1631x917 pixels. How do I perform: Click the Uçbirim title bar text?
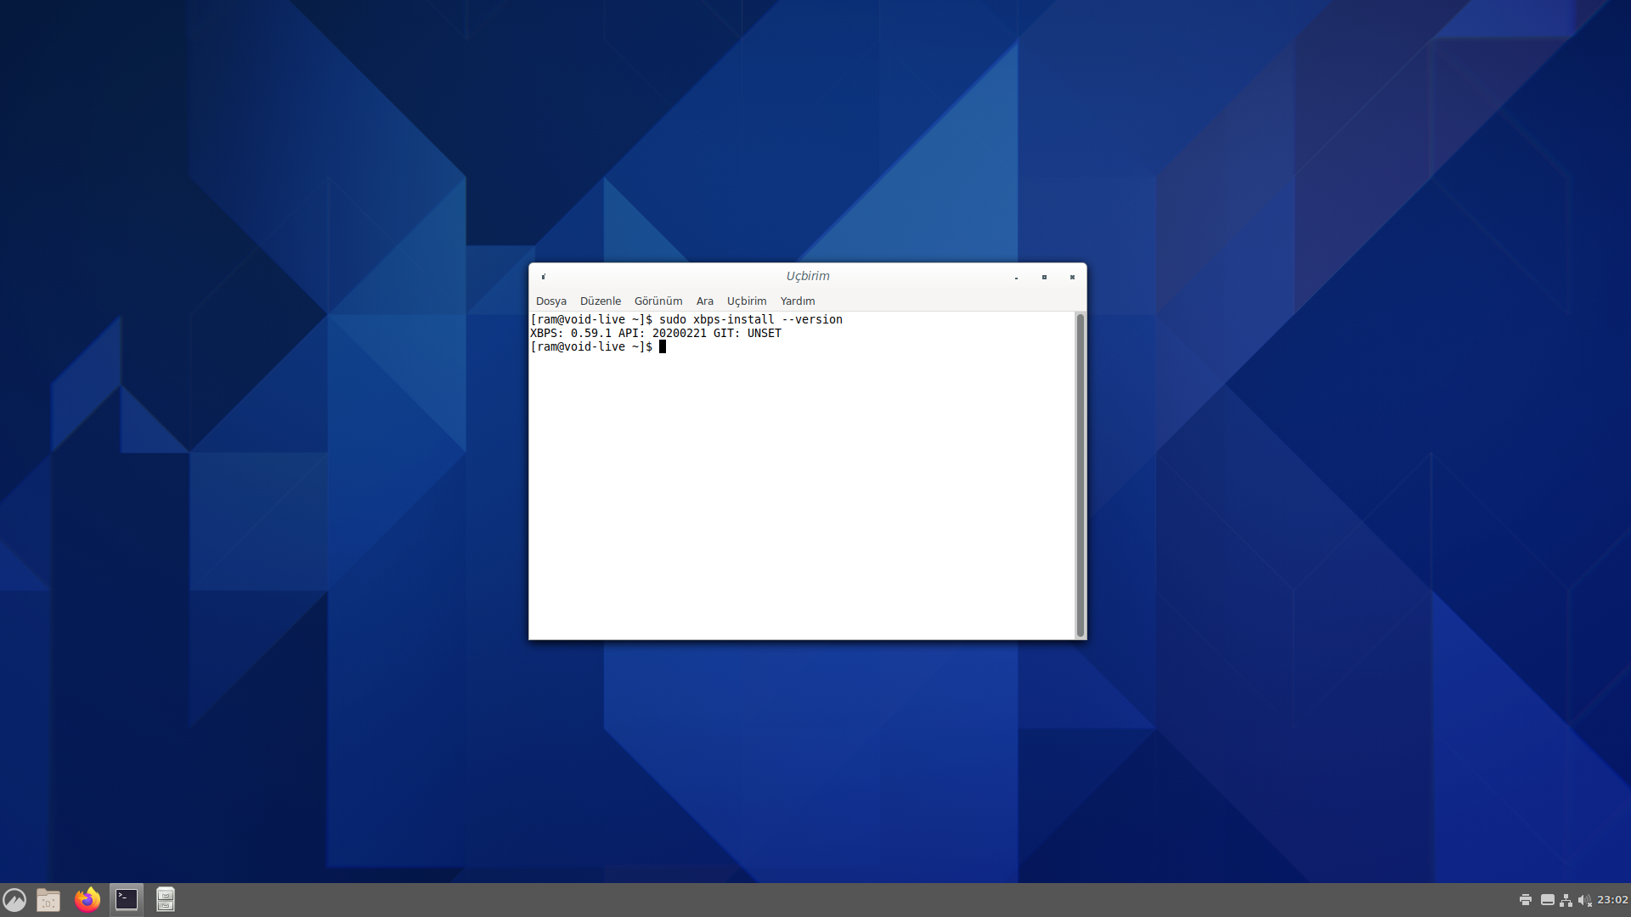(808, 276)
